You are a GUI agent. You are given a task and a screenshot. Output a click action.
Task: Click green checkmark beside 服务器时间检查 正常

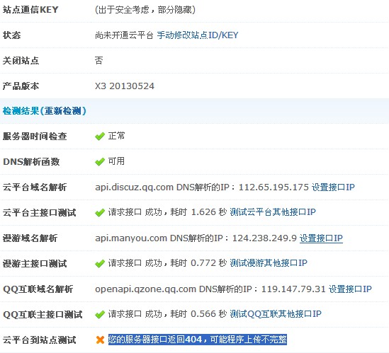[100, 137]
